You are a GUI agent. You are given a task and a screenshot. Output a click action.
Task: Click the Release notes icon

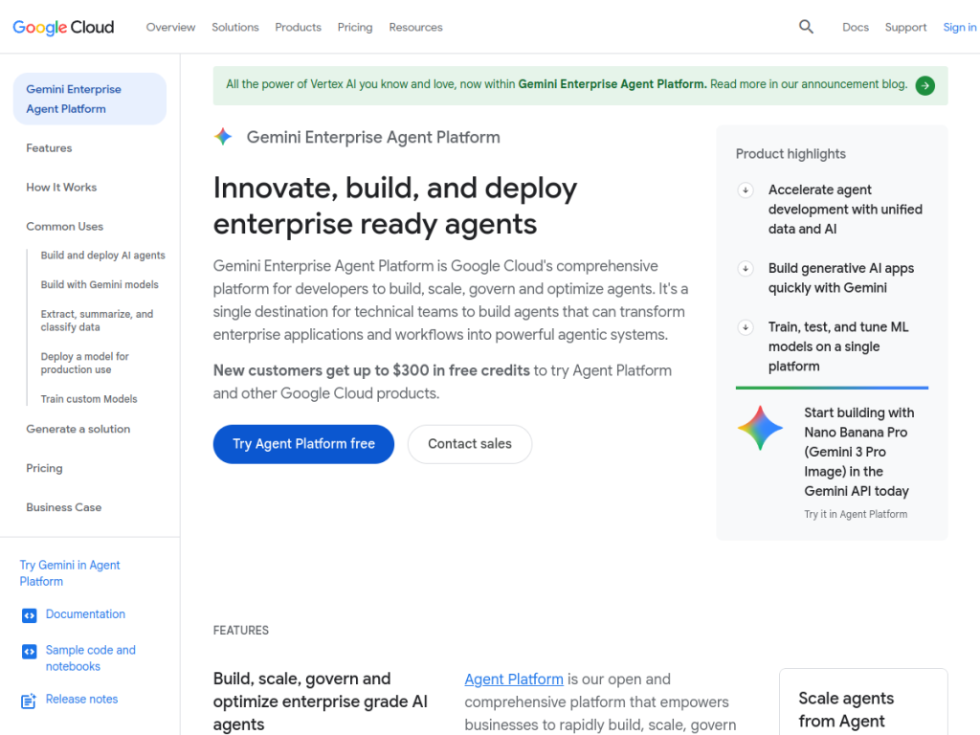30,701
